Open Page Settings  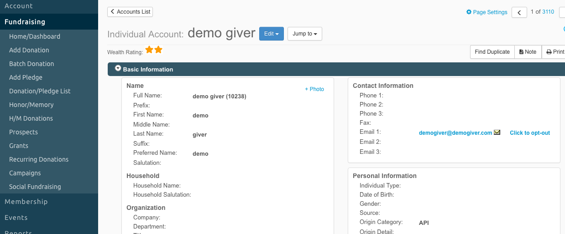(x=487, y=12)
